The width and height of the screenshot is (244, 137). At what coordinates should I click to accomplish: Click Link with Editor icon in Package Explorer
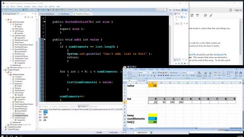pos(29,17)
